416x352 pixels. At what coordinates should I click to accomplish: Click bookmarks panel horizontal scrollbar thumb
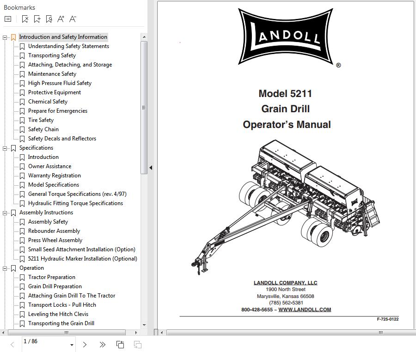tap(67, 333)
